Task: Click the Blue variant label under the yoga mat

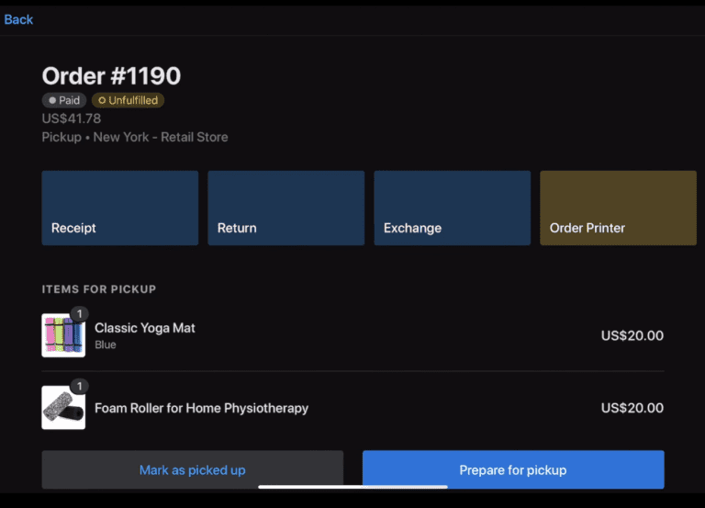Action: [106, 344]
